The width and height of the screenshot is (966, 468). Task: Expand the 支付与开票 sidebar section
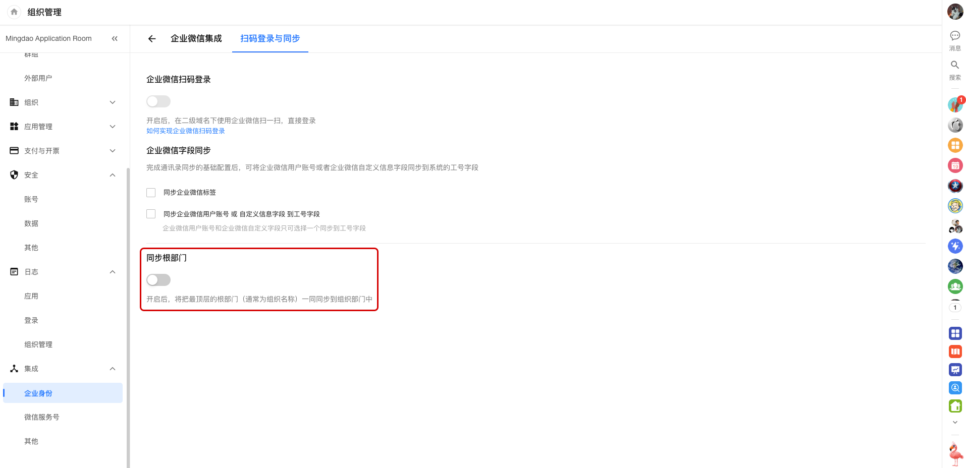(113, 151)
